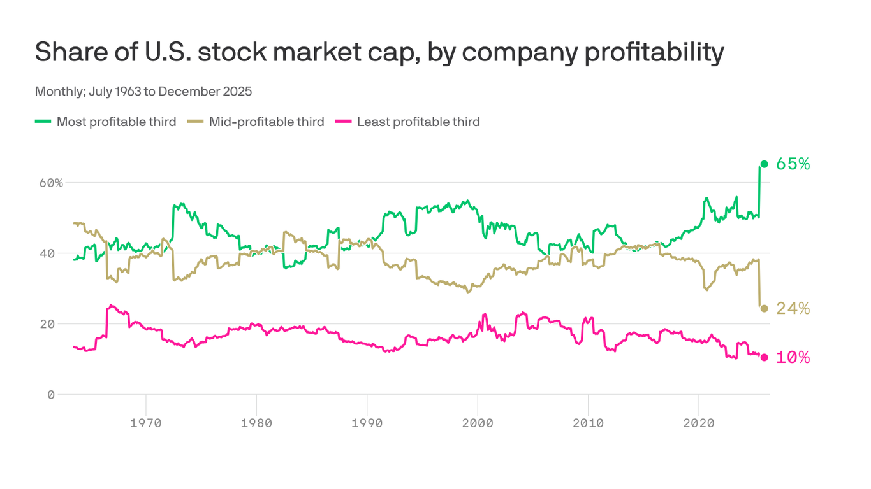Click the tan Mid-profitable third legend swatch
871x489 pixels.
(194, 121)
